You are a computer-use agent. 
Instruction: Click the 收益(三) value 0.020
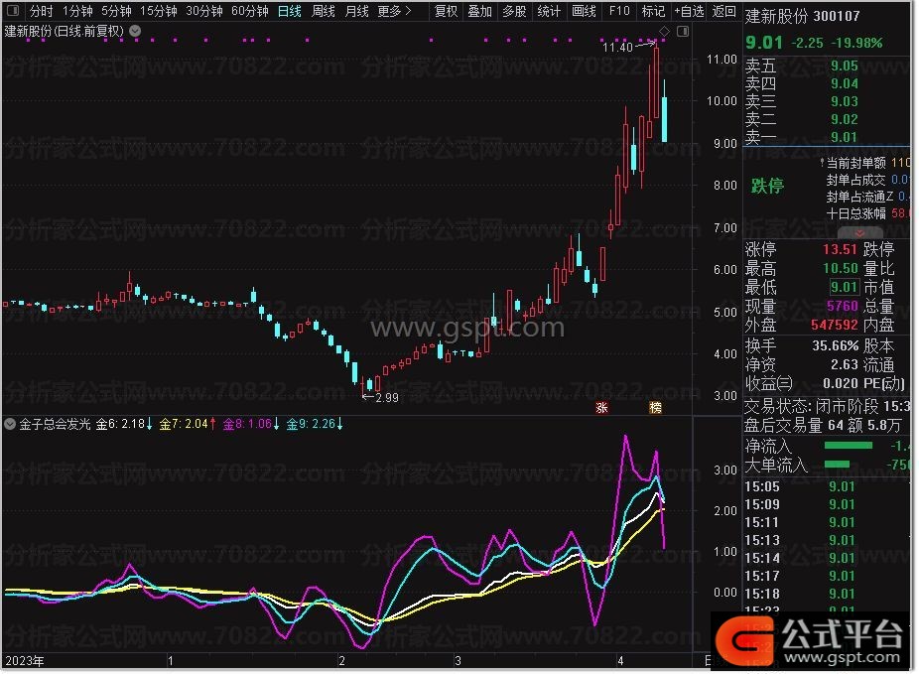[841, 383]
